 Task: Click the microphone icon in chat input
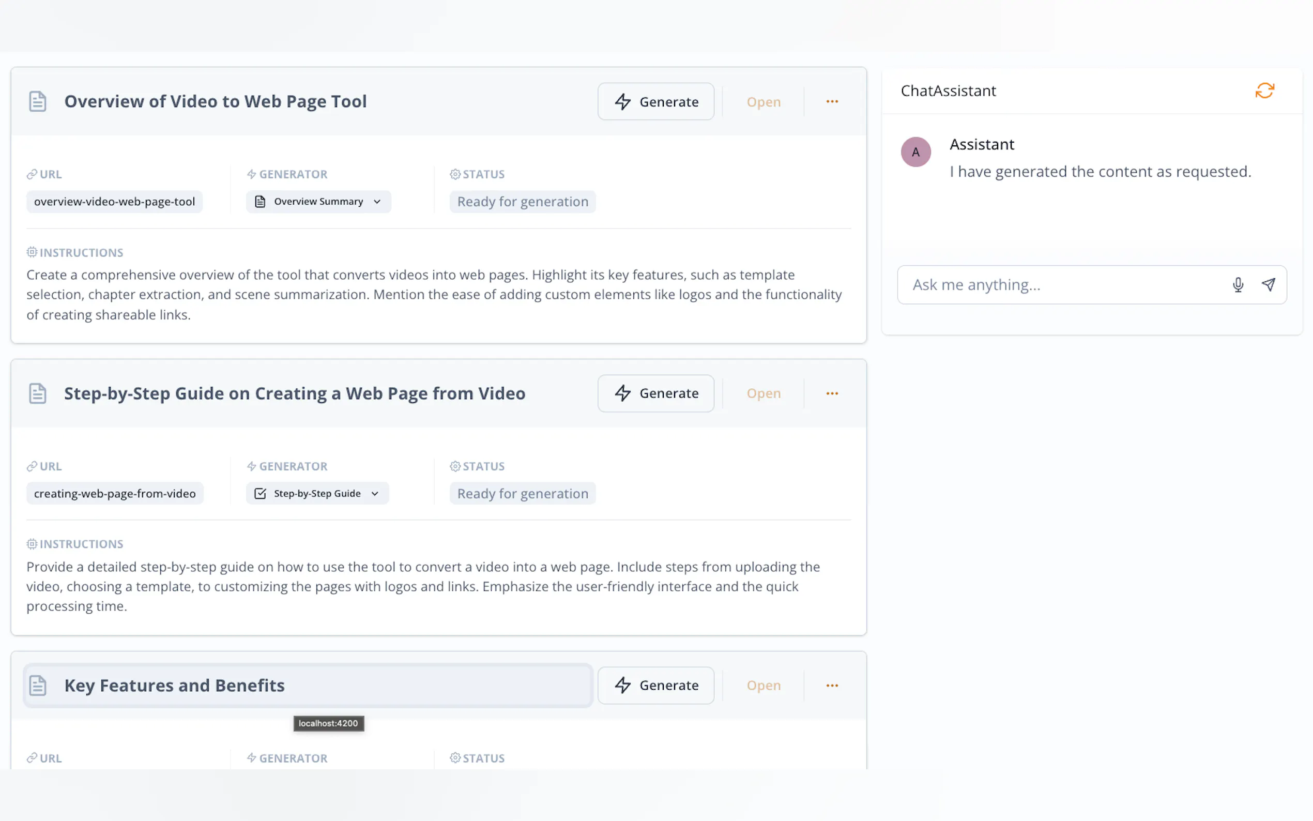(1238, 284)
